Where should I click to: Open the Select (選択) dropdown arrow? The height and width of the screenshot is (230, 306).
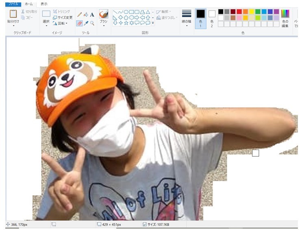coord(46,26)
